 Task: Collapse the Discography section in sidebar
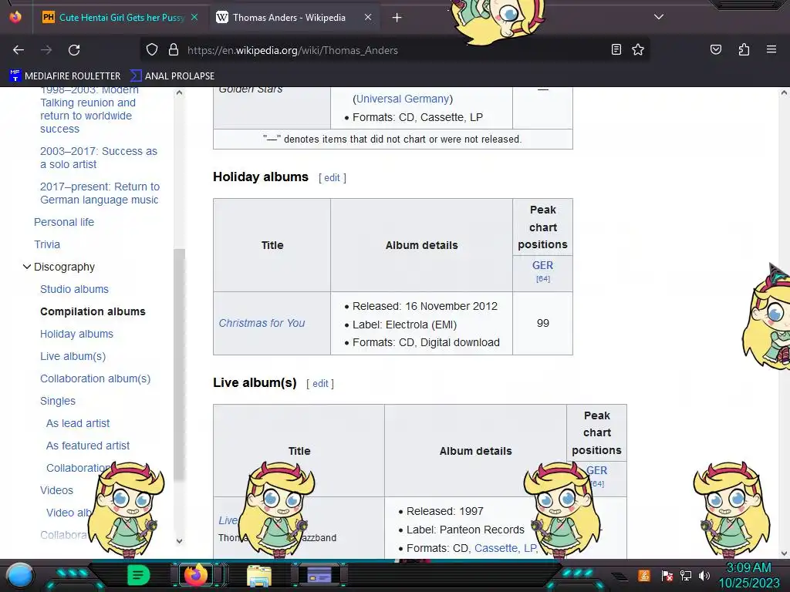pos(27,267)
